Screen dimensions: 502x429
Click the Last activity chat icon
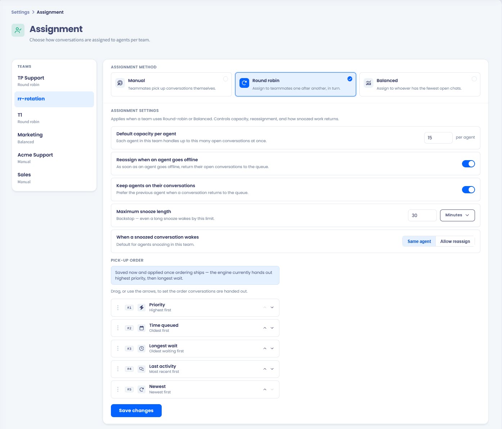click(x=142, y=369)
